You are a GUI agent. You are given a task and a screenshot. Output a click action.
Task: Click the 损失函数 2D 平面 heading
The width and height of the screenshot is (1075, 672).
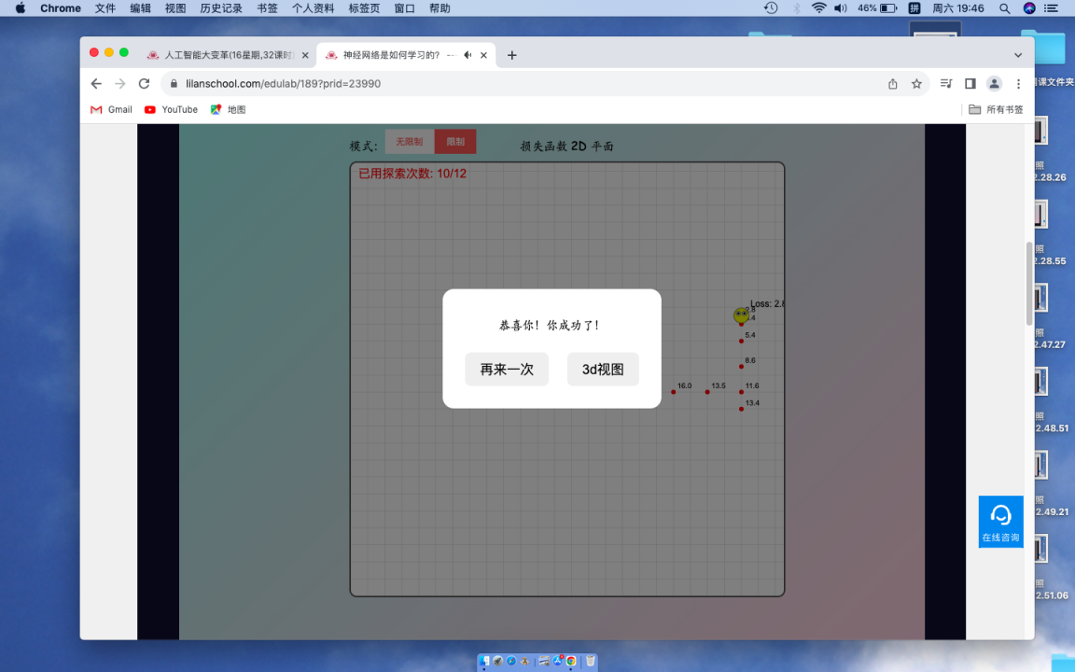point(567,146)
